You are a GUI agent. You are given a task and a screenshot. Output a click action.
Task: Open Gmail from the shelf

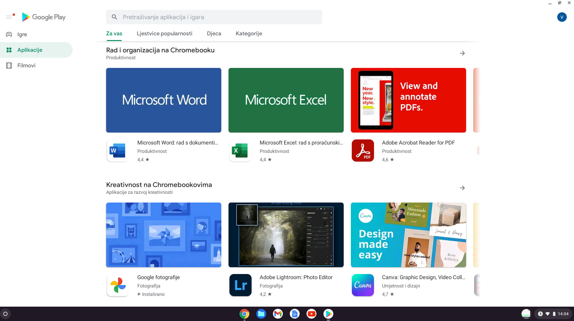pyautogui.click(x=278, y=314)
